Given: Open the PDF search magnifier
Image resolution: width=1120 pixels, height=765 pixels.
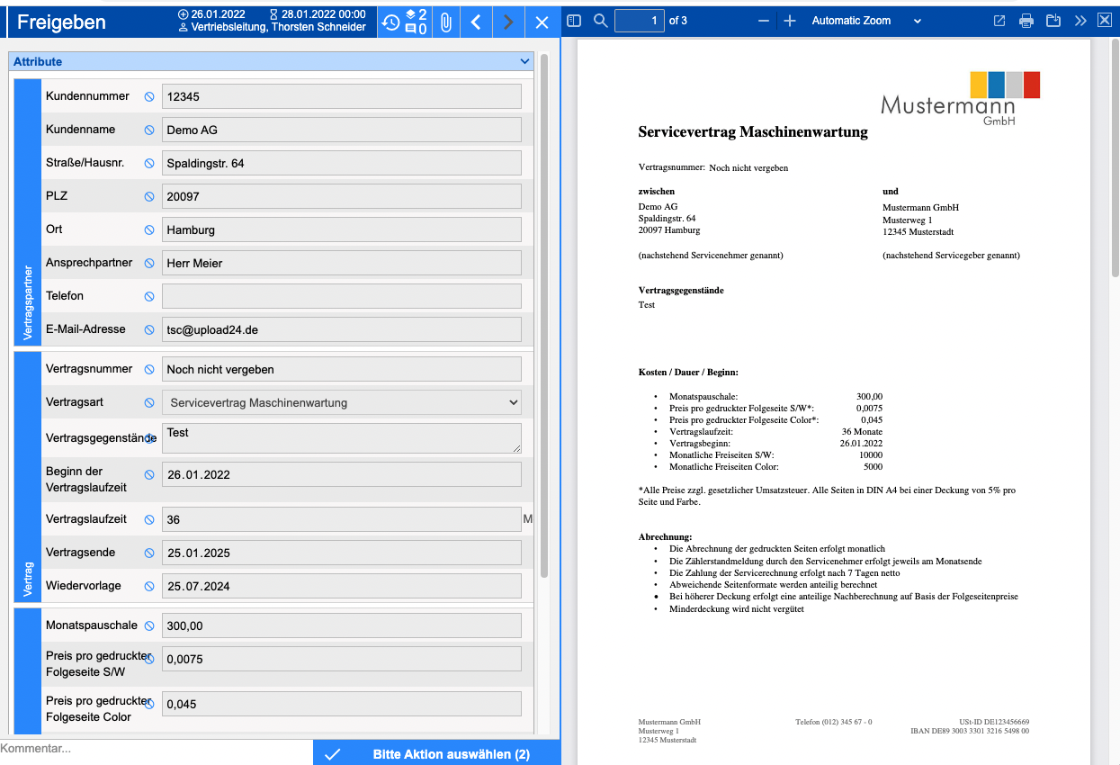Looking at the screenshot, I should tap(600, 21).
